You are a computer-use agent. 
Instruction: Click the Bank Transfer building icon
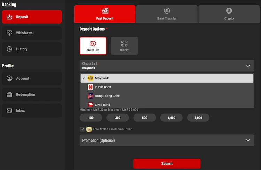(x=167, y=11)
